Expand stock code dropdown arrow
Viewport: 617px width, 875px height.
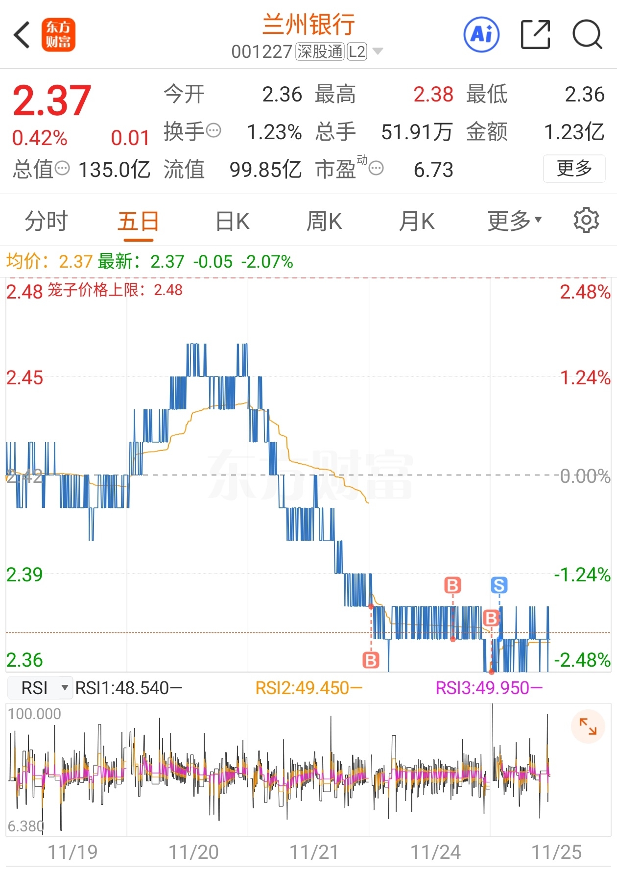point(378,51)
